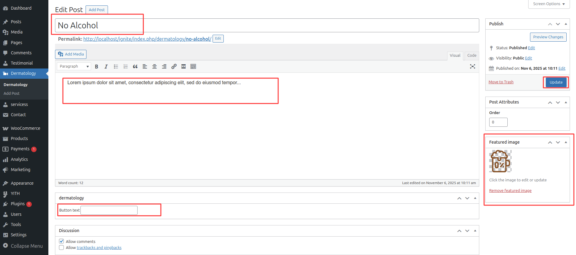The height and width of the screenshot is (255, 576).
Task: Click the Update button
Action: pos(556,82)
